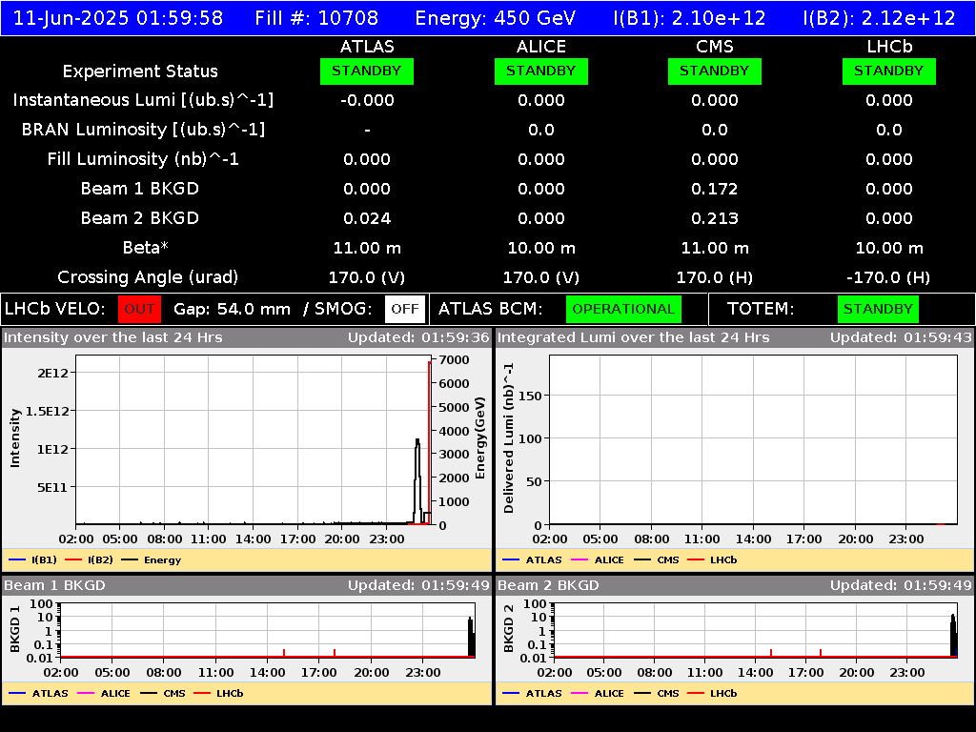Select ATLAS Beta* value 11.00 m
Screen dimensions: 976x732
point(367,248)
